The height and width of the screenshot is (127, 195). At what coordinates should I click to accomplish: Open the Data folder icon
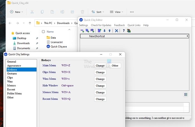(x=48, y=38)
